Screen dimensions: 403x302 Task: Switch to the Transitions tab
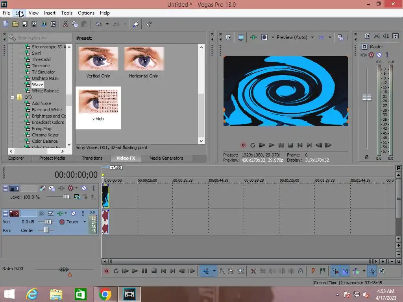point(92,158)
